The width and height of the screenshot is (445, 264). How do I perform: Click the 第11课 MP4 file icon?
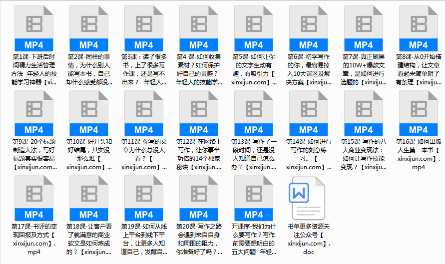coord(144,113)
